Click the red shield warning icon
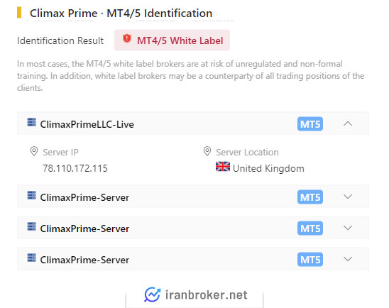The width and height of the screenshot is (389, 308). click(x=127, y=39)
